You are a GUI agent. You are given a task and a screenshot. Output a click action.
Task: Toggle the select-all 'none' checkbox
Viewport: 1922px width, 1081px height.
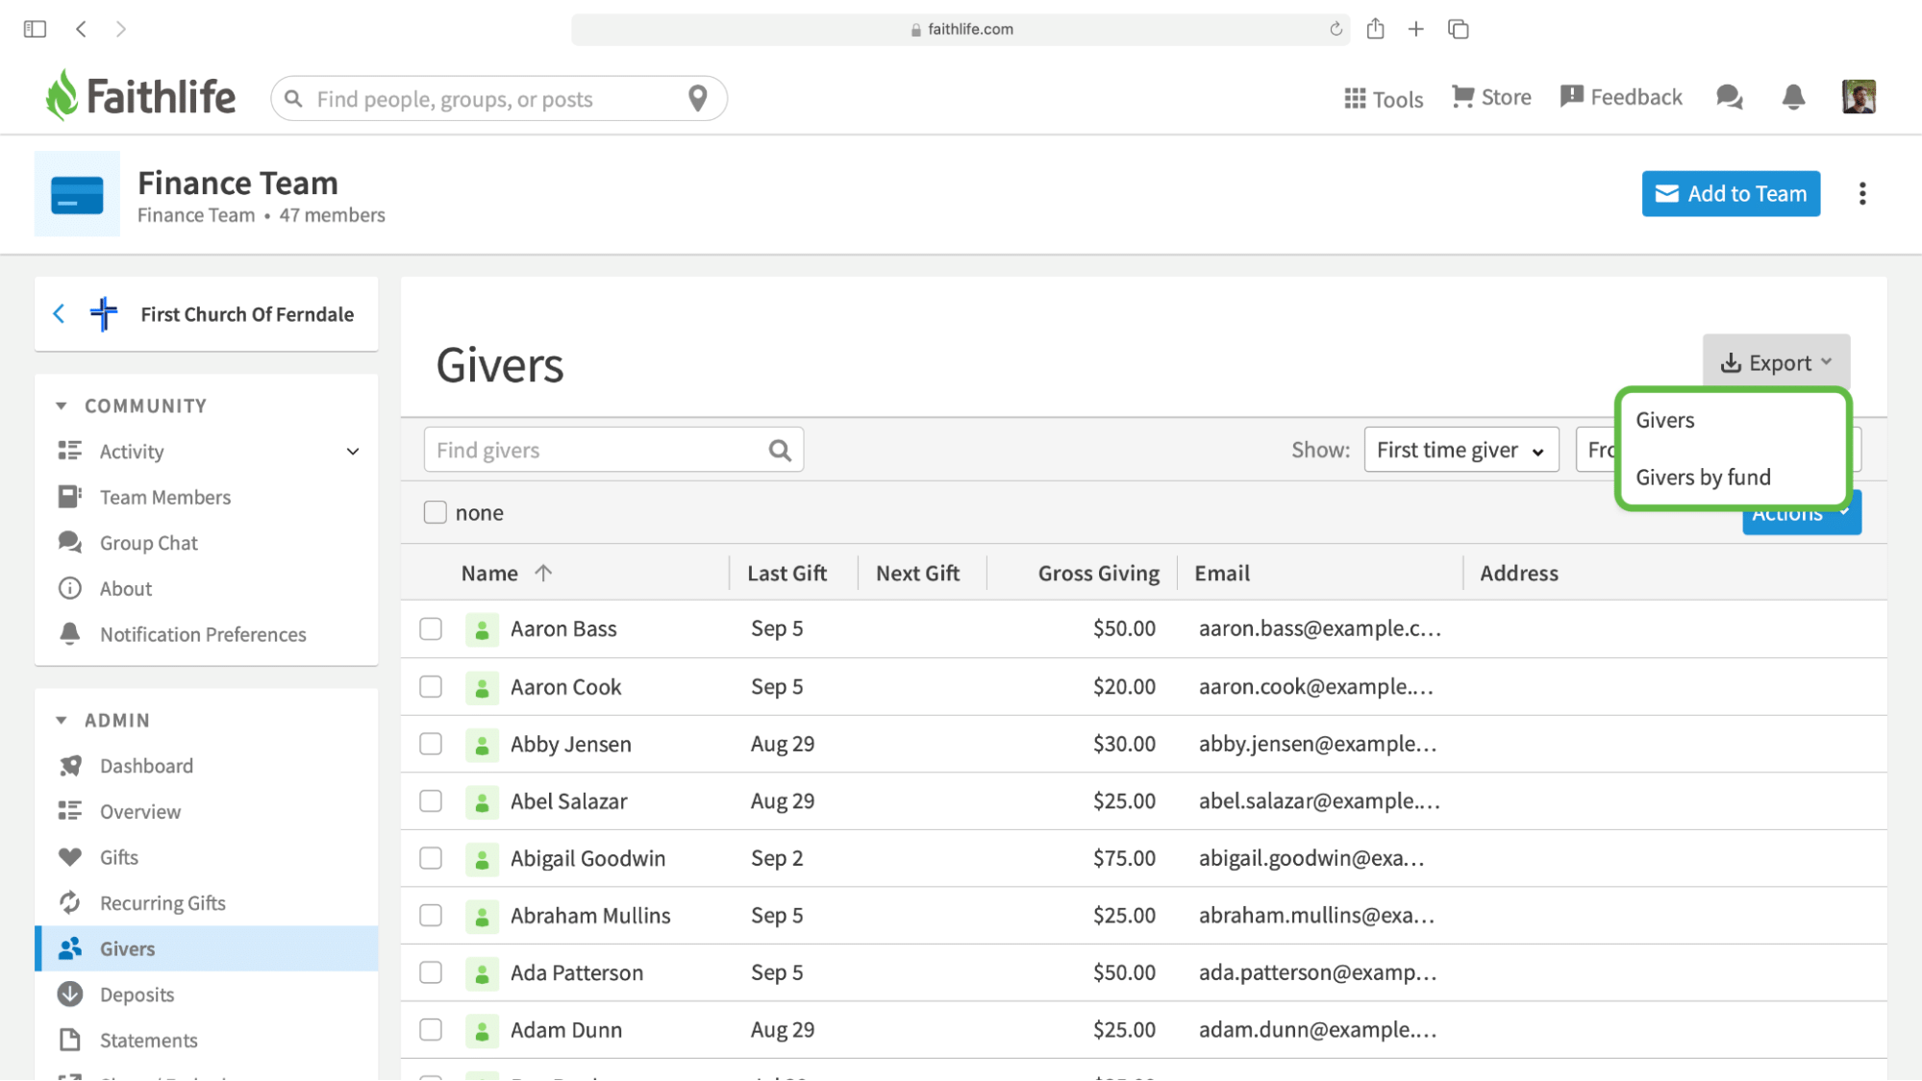click(x=436, y=512)
